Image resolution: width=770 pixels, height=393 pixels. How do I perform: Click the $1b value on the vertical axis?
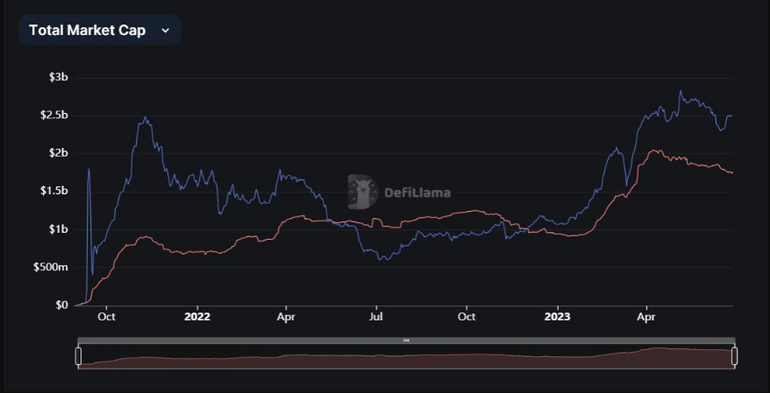click(58, 229)
